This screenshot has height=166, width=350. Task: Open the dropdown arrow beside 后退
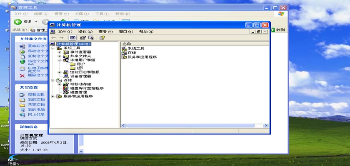point(36,22)
